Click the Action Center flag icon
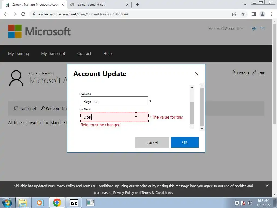This screenshot has height=208, width=277. click(x=243, y=203)
